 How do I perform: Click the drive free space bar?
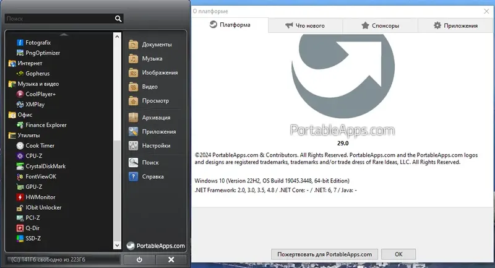tap(63, 259)
